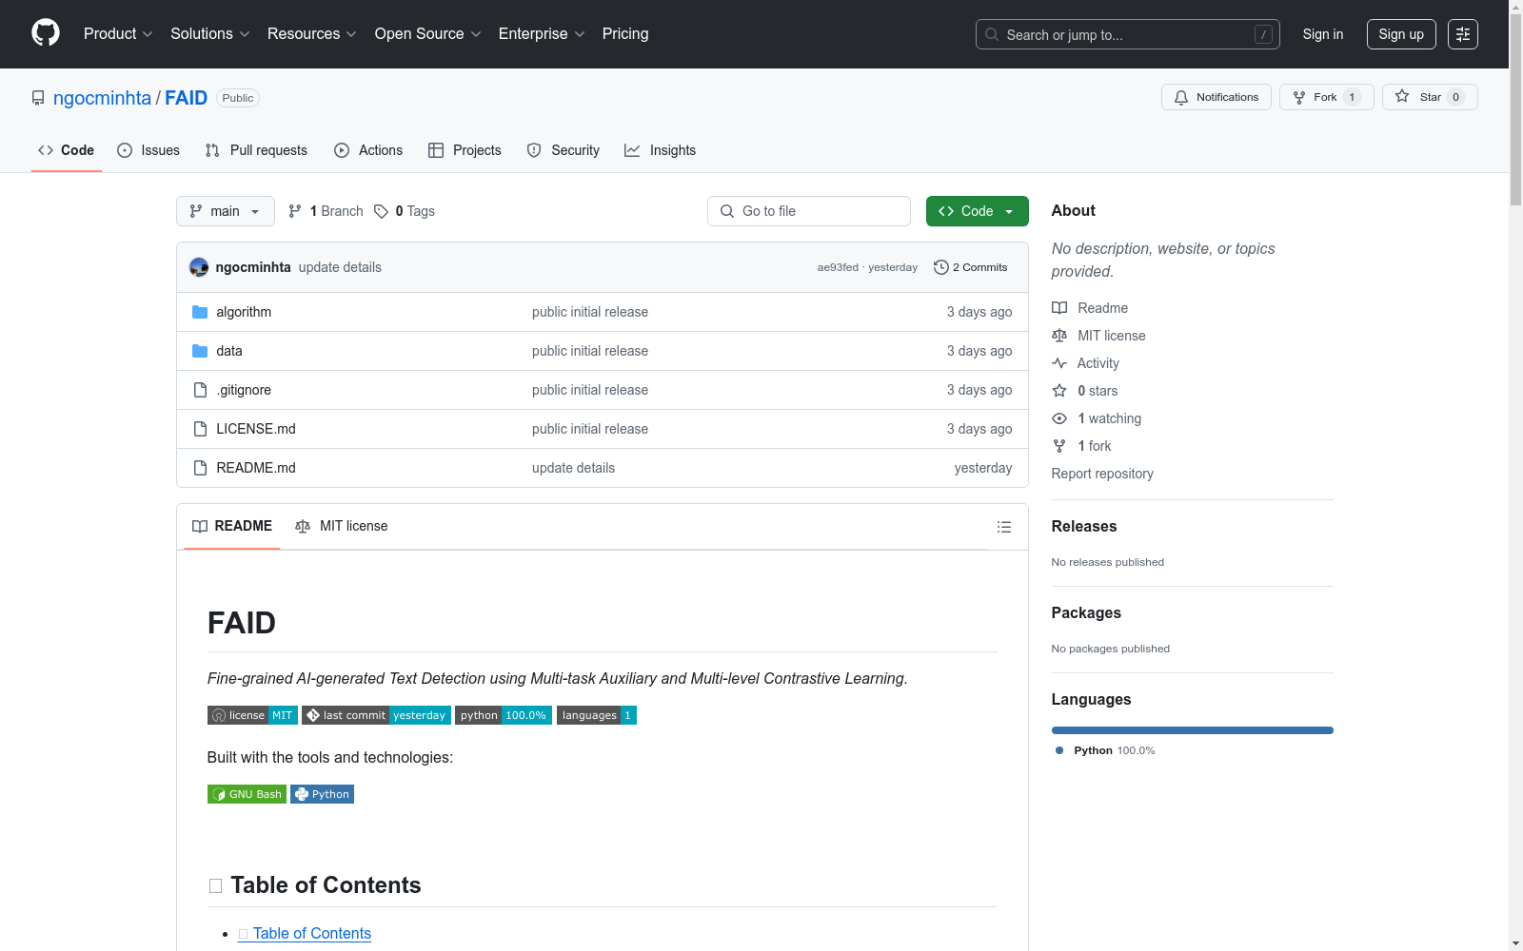Click the python 100.0% badge
Screen dimensions: 1523x951
[504, 715]
